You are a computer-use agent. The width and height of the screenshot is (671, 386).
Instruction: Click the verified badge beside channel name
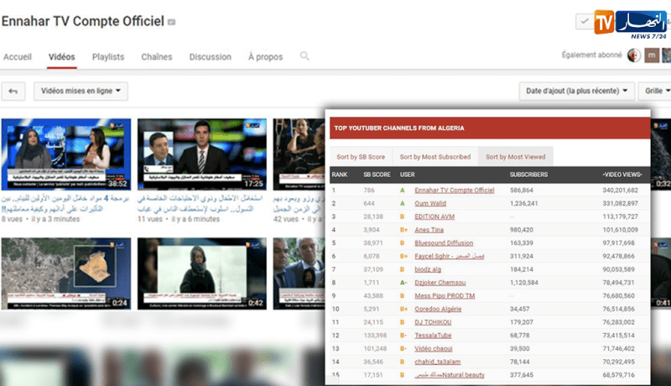click(171, 22)
